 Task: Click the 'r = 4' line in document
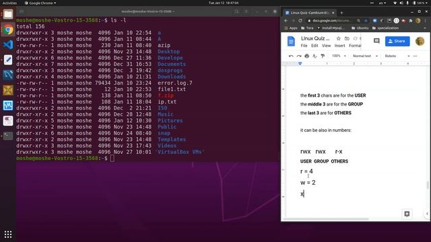pyautogui.click(x=306, y=171)
